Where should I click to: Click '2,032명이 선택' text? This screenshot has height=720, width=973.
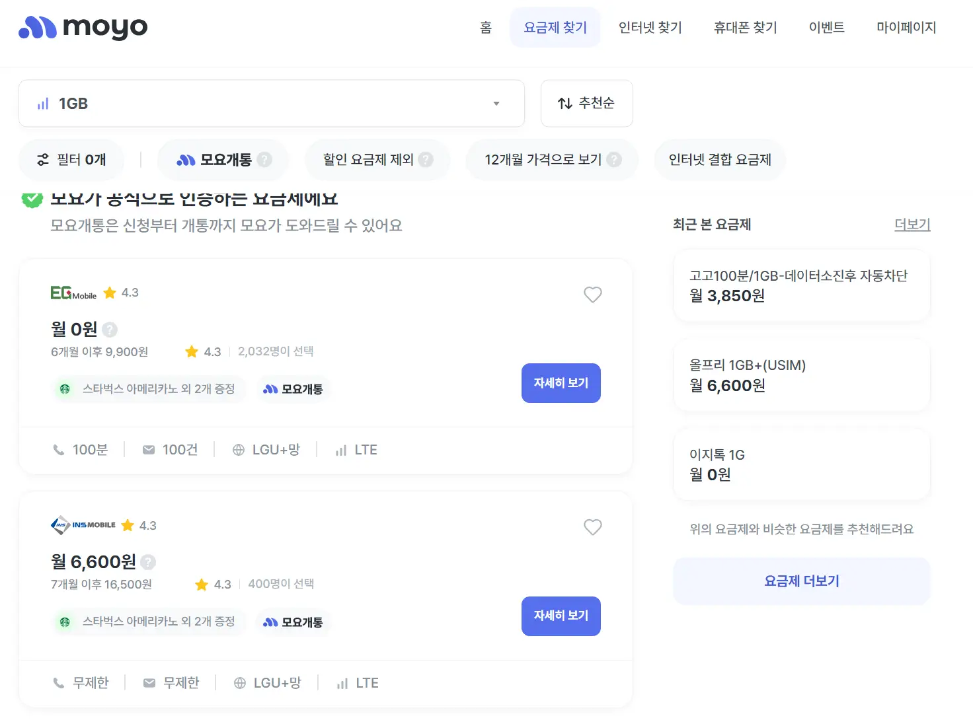(x=276, y=351)
